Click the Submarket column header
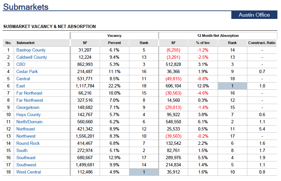The image size is (281, 181). pyautogui.click(x=25, y=43)
